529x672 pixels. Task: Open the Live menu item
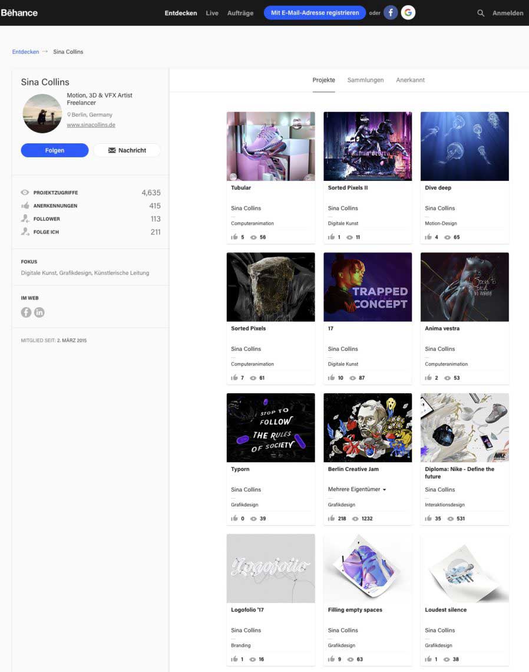212,14
